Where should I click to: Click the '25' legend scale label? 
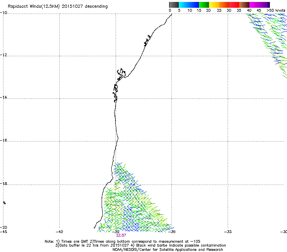click(219, 10)
